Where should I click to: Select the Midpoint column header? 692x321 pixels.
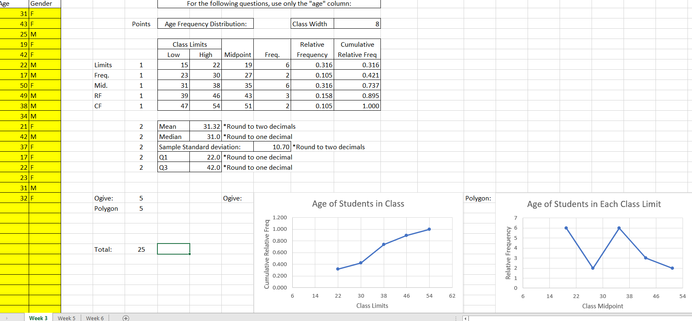coord(238,55)
